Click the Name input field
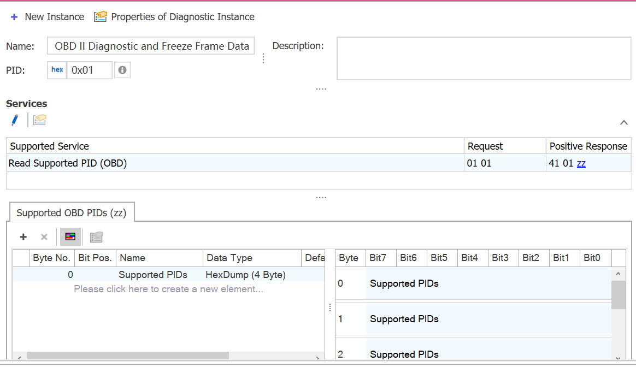Viewport: 636px width, 367px height. tap(151, 46)
